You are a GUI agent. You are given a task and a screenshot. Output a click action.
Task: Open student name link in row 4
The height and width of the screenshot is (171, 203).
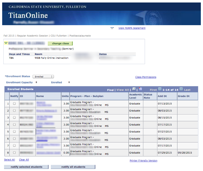pyautogui.click(x=45, y=125)
